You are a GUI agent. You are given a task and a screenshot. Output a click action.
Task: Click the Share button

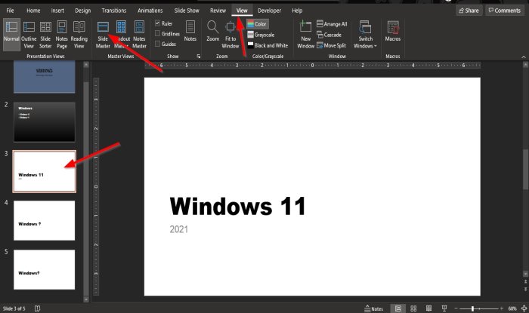point(469,11)
